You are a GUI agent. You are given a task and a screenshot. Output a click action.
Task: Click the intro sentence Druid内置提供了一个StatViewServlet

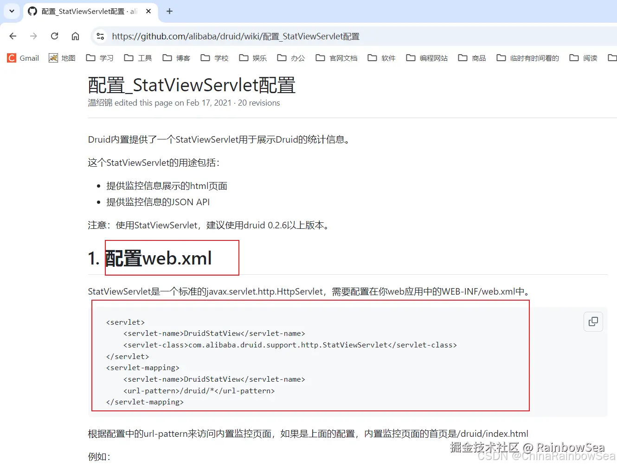220,139
